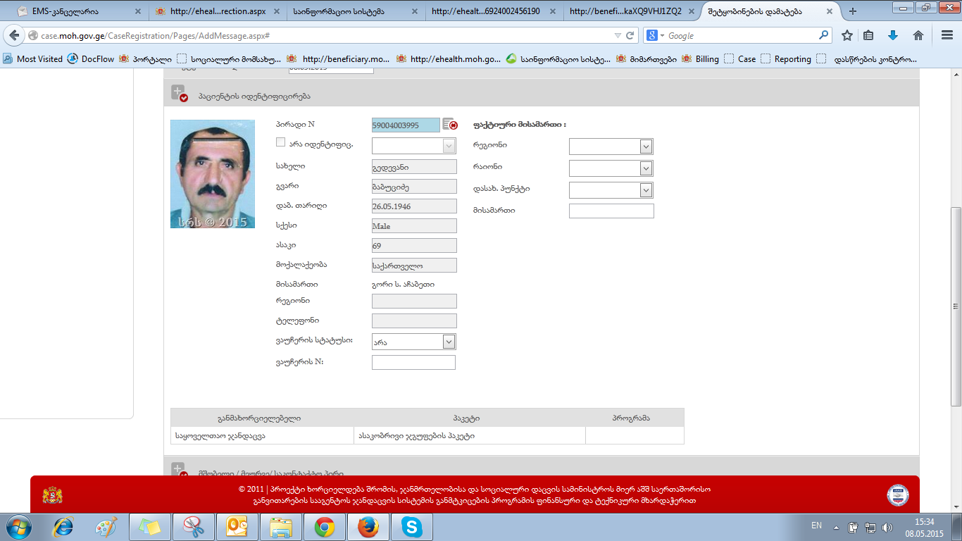Open a new browser tab
This screenshot has height=541, width=962.
coord(853,11)
